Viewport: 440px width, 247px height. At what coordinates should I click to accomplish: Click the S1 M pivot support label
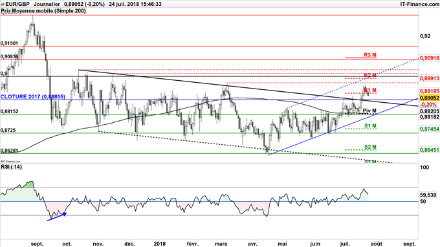[x=370, y=126]
